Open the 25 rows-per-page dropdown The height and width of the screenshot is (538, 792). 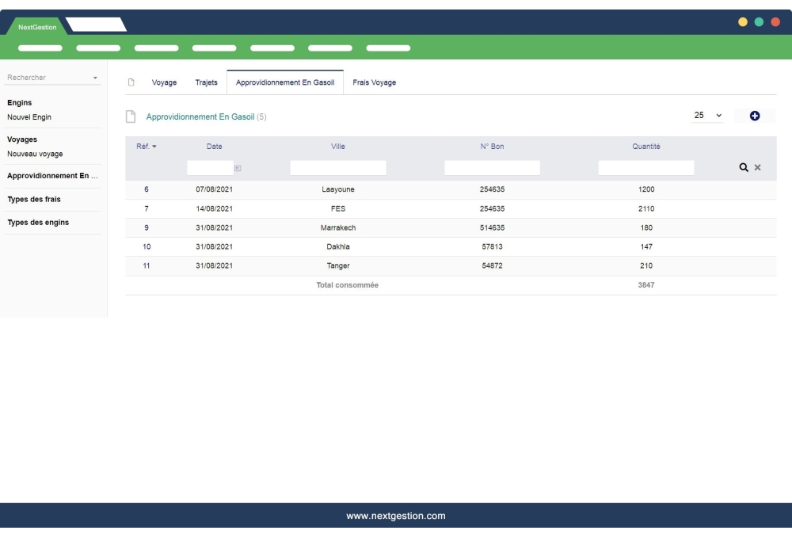(708, 116)
